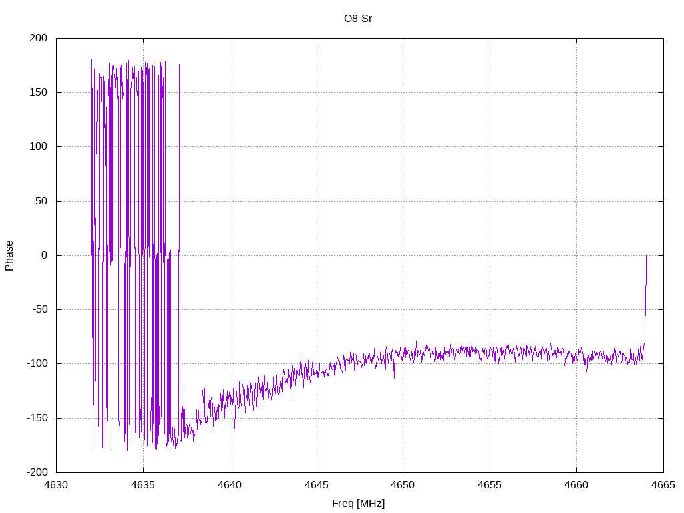Click the y-axis tick label 50
This screenshot has height=513, width=684.
click(41, 201)
